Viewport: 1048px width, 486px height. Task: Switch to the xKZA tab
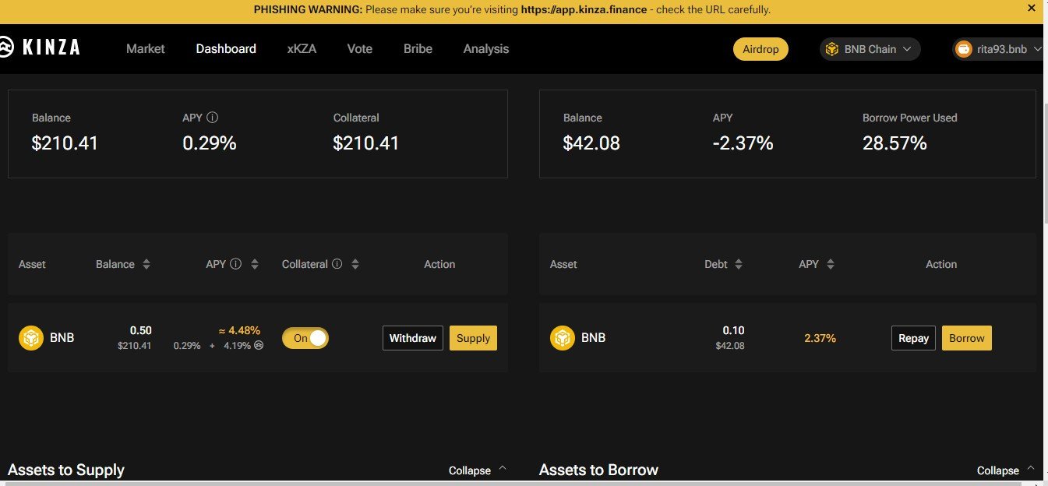[x=302, y=48]
